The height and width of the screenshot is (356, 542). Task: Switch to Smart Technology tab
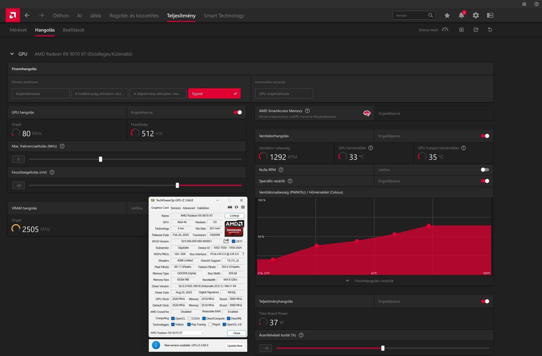click(x=224, y=15)
